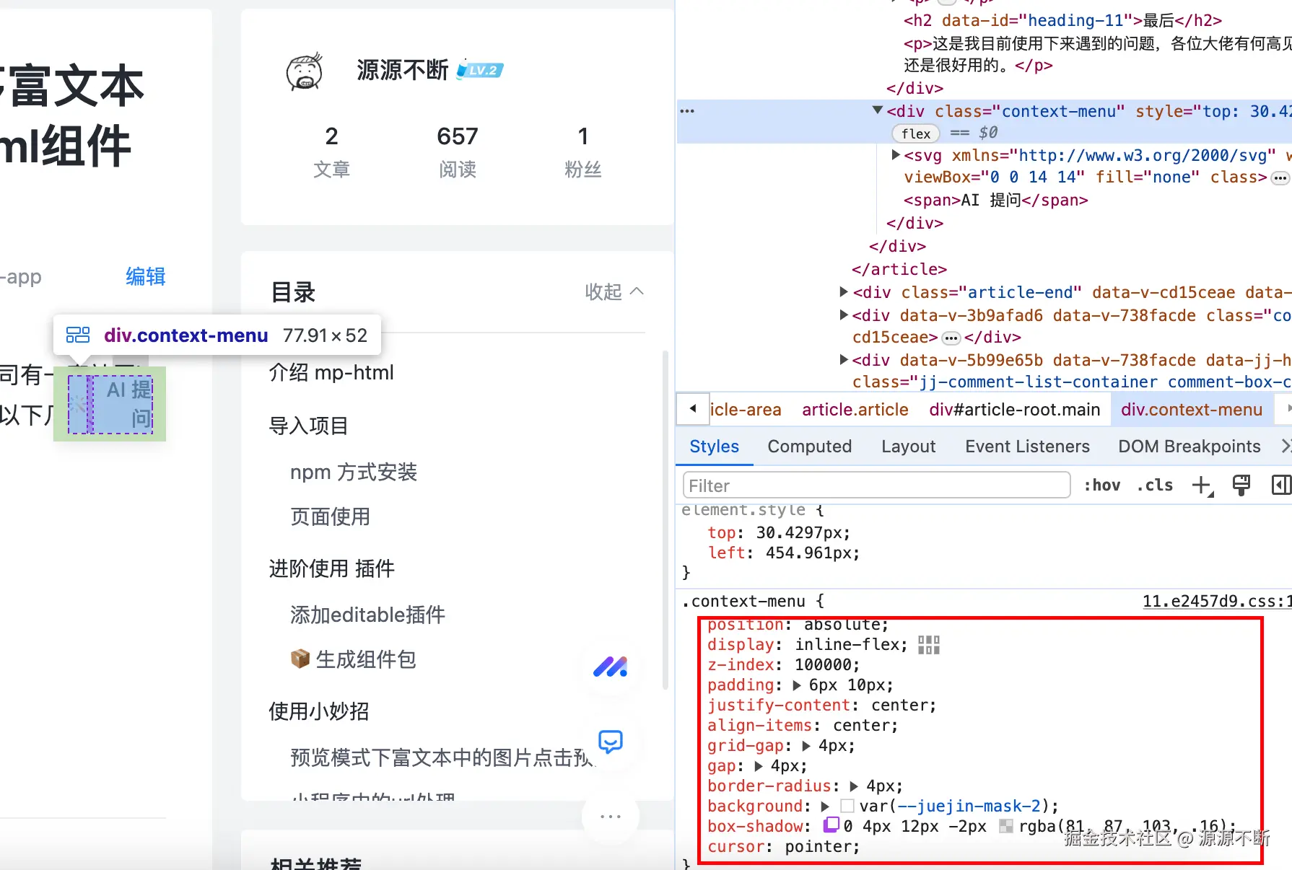Switch to the Computed tab

[x=810, y=447]
